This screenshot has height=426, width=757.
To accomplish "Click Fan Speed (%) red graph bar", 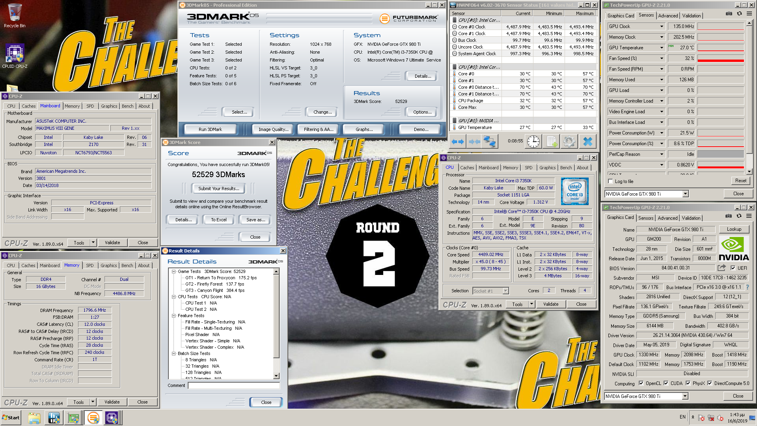I will pyautogui.click(x=720, y=60).
